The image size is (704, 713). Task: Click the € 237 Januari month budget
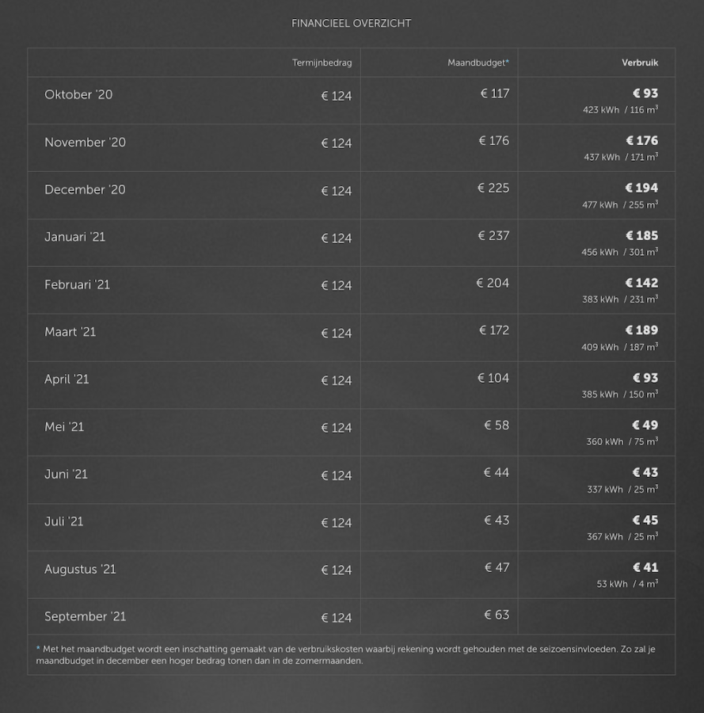tap(493, 236)
